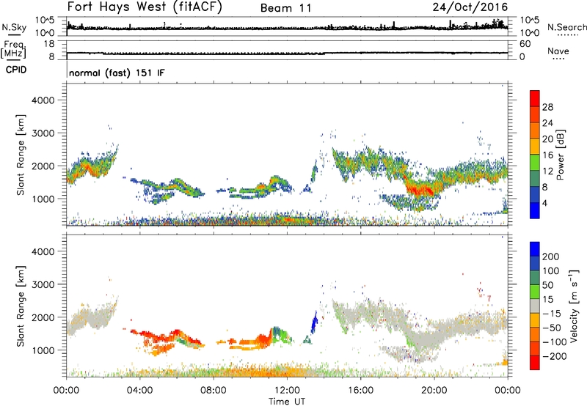
Task: Click the "100" velocity color bar tick
Action: [x=551, y=271]
